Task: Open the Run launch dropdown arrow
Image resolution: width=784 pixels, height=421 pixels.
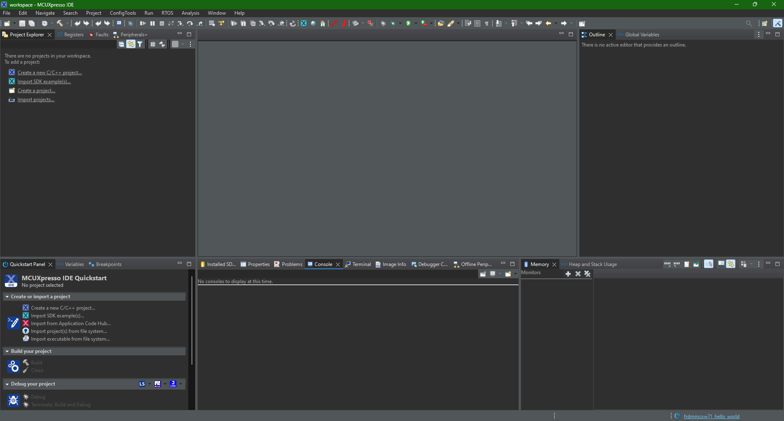Action: pos(416,24)
